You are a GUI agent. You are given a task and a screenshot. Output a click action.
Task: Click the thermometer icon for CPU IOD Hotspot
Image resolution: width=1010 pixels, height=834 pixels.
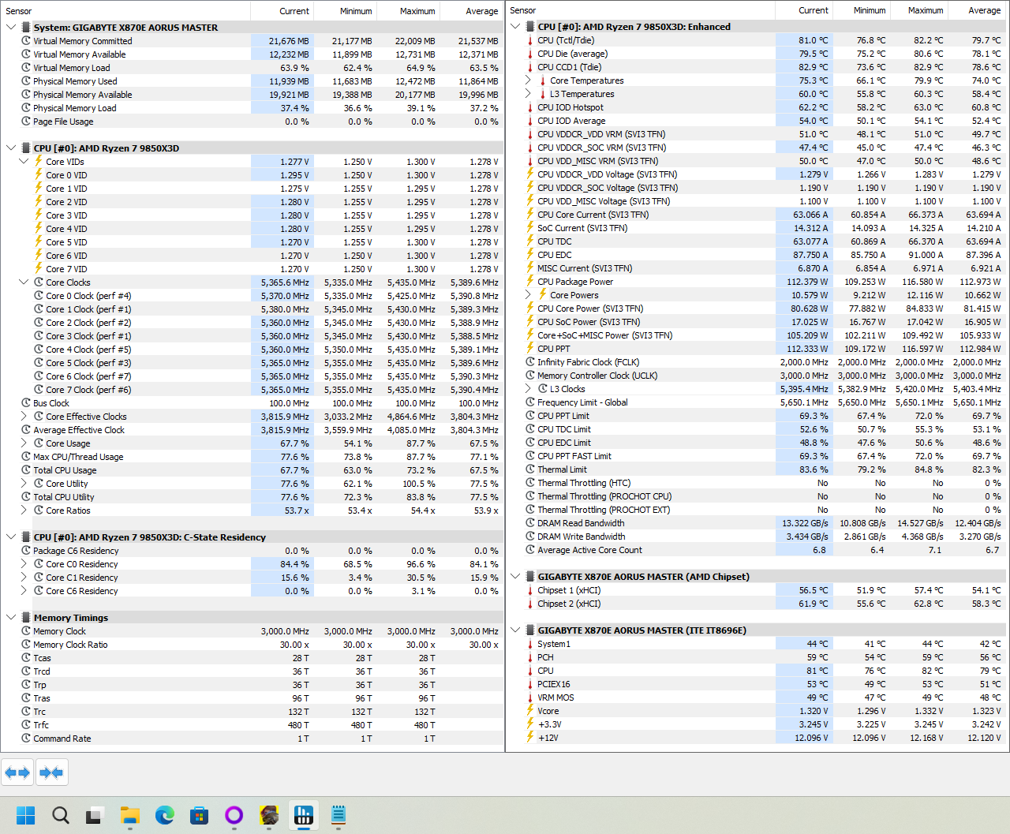pos(530,107)
